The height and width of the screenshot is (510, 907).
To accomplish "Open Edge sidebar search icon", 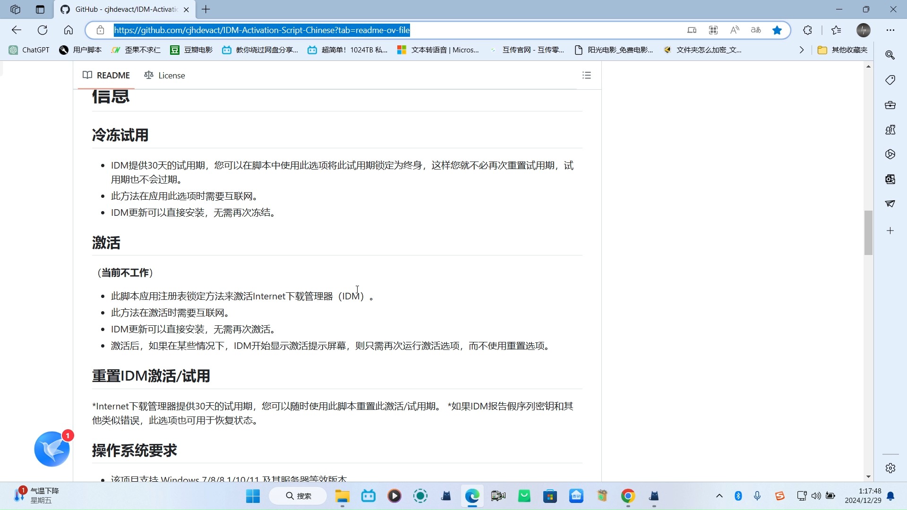I will [x=890, y=55].
